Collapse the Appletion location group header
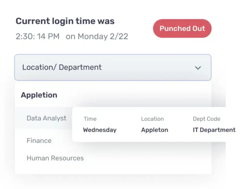The height and width of the screenshot is (189, 246). click(x=39, y=95)
